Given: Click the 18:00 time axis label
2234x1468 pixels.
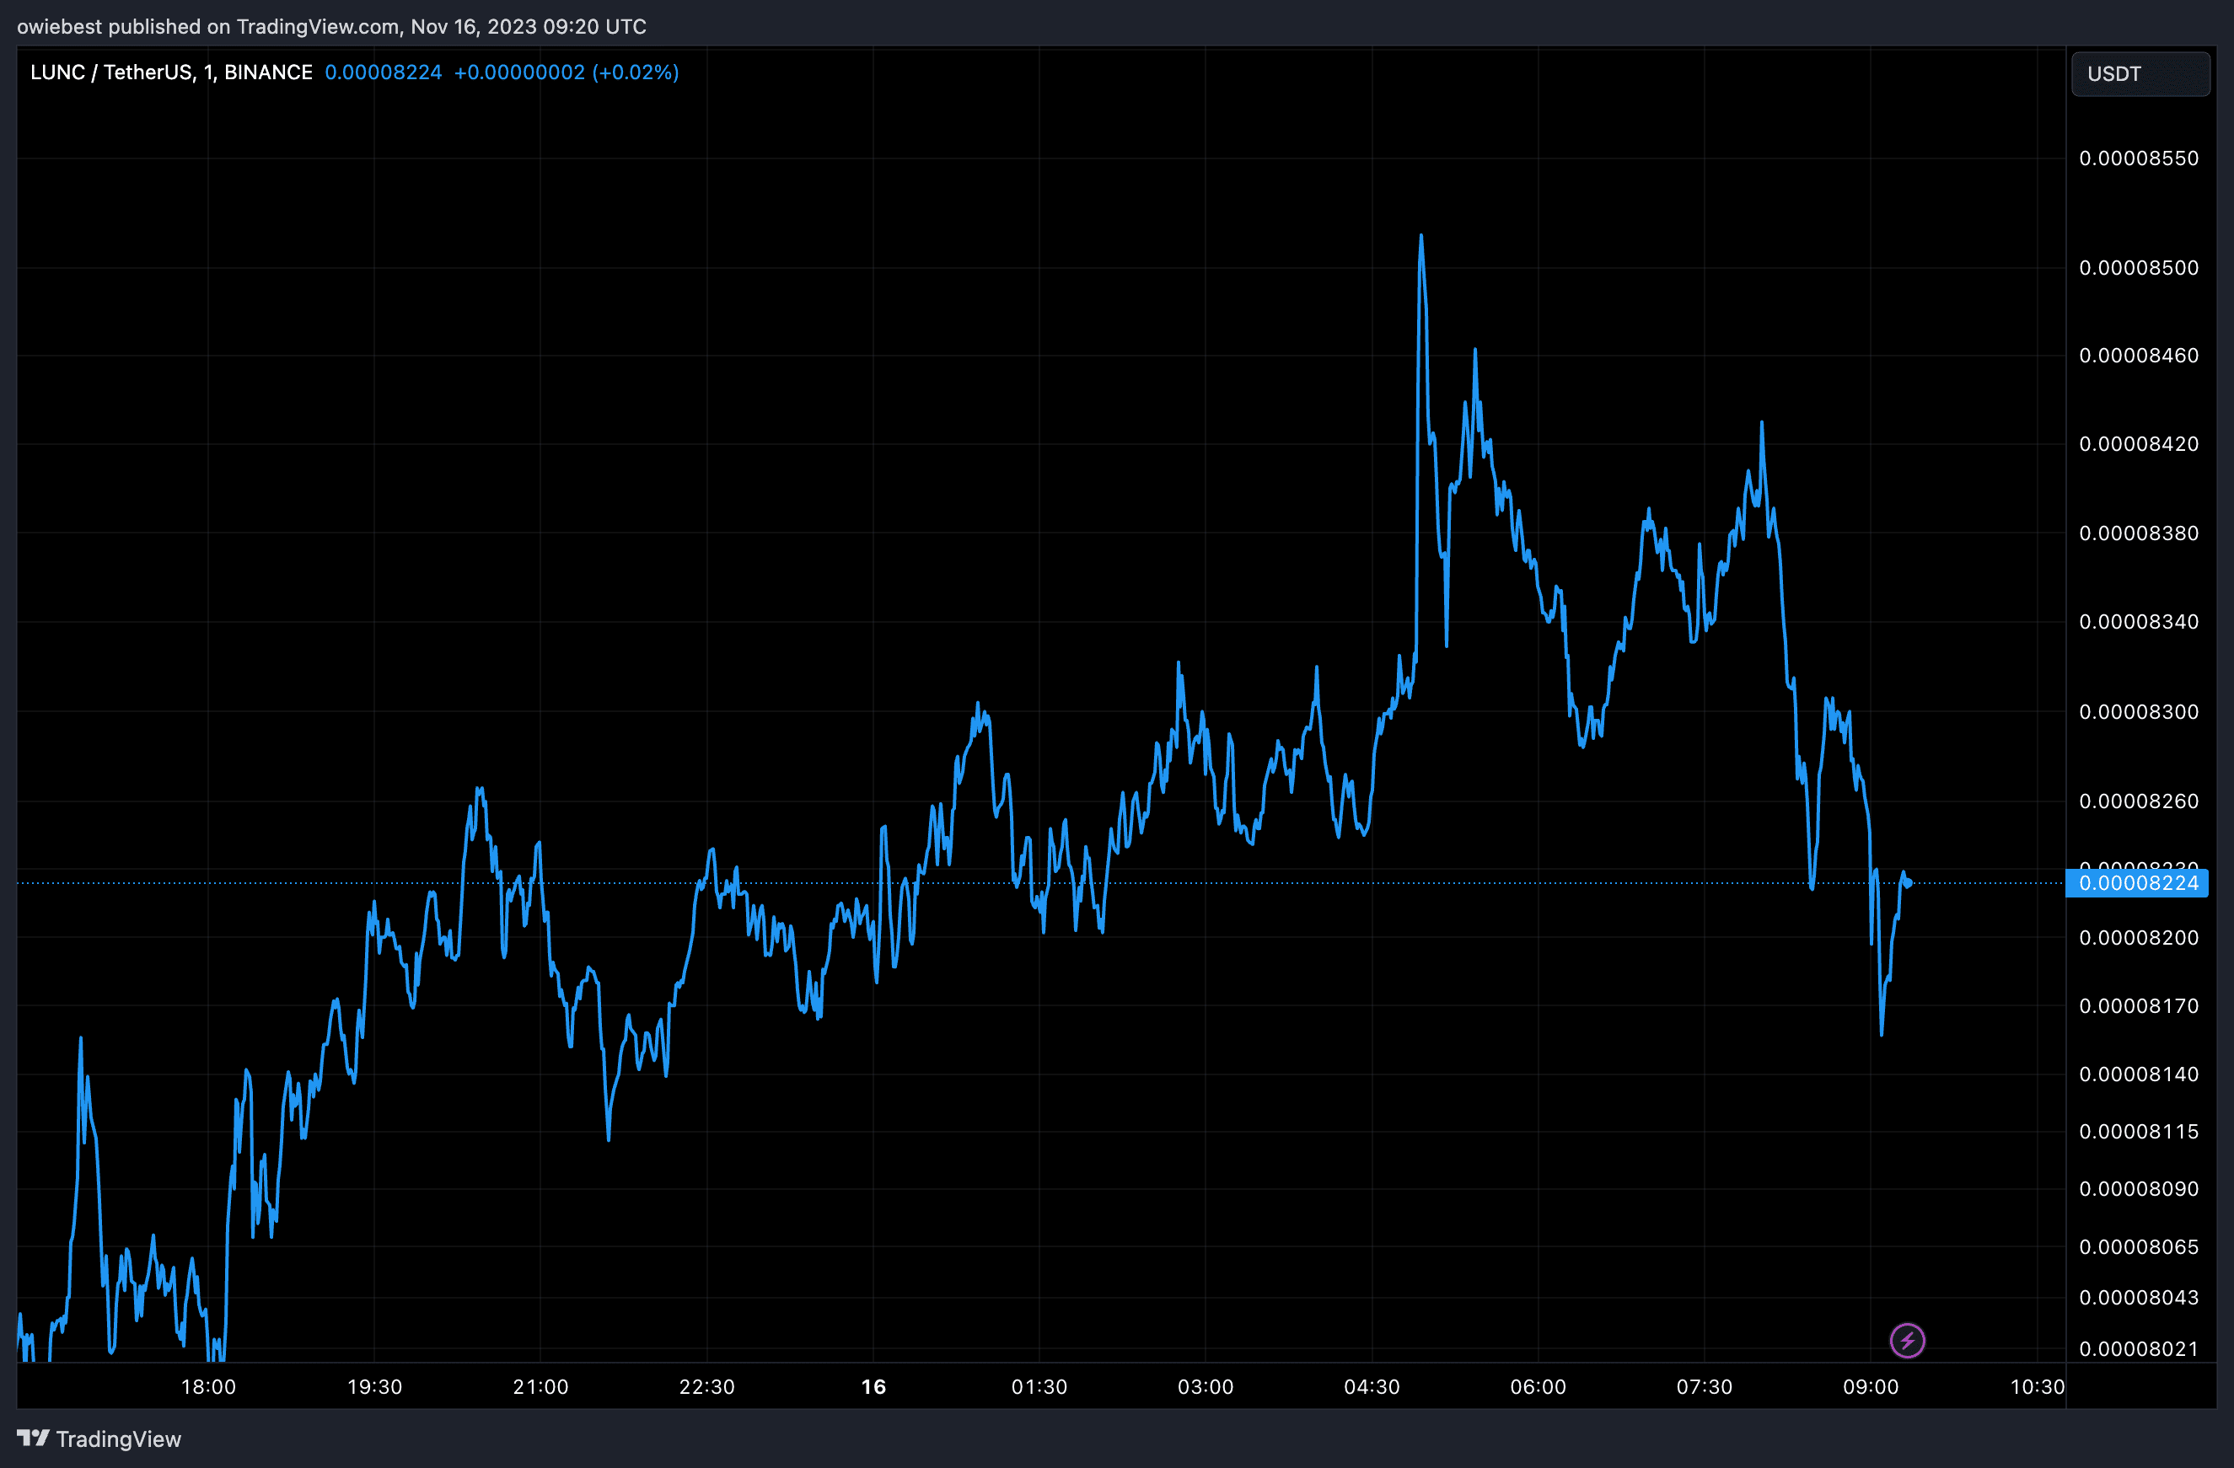Looking at the screenshot, I should [x=208, y=1386].
